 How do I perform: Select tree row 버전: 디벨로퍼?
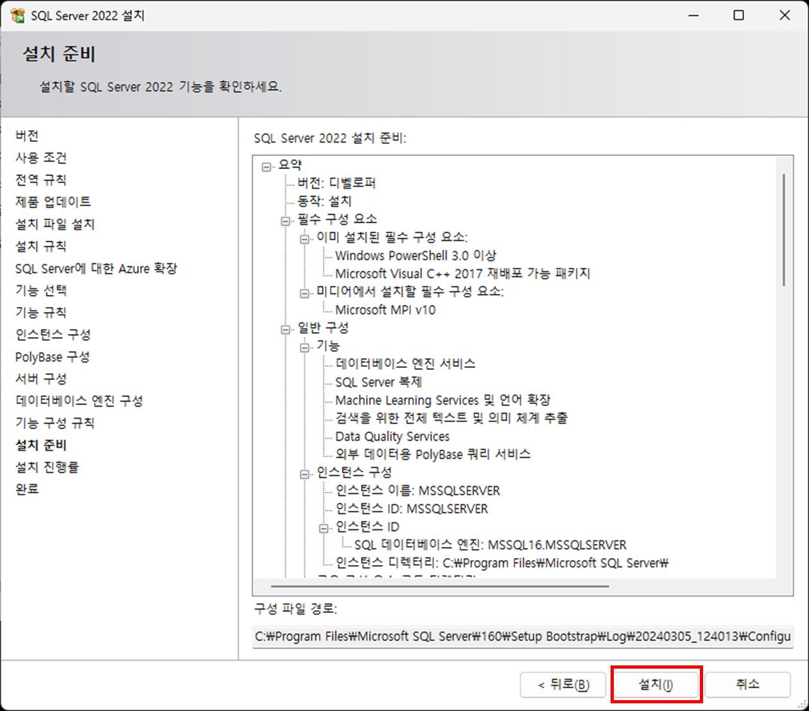tap(336, 183)
